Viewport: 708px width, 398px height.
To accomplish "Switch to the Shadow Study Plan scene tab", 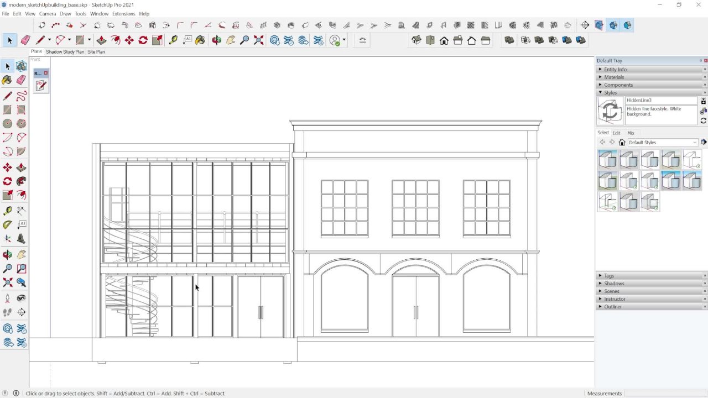I will pos(65,52).
